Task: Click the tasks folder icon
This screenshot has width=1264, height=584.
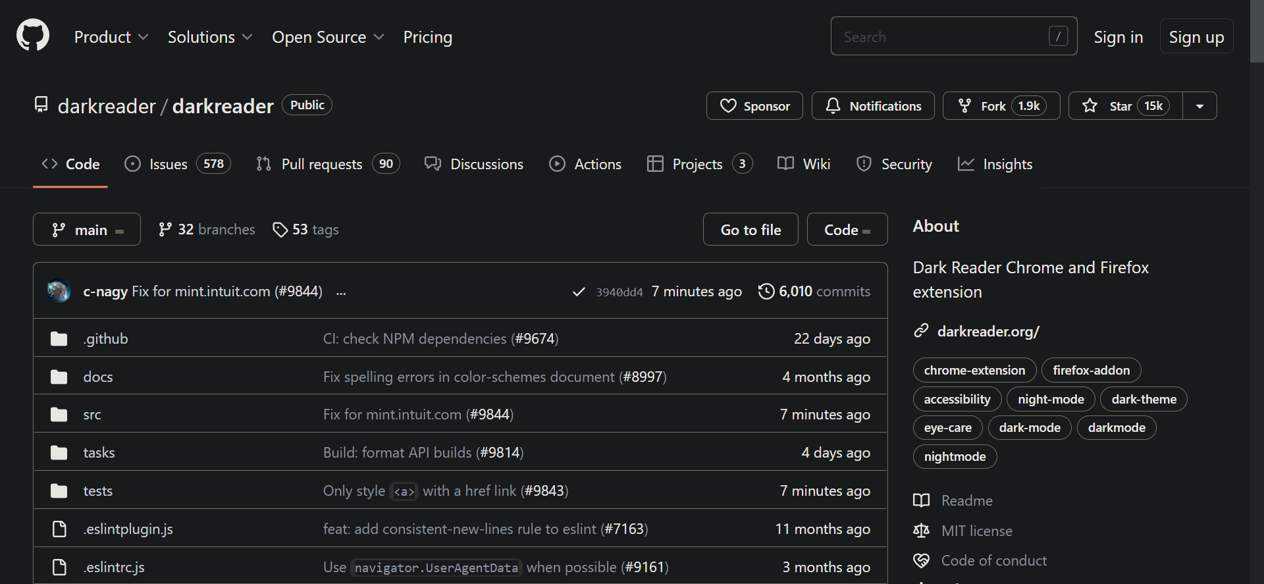Action: click(x=59, y=453)
